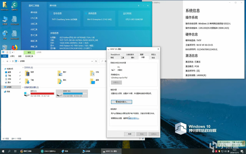Open the 驱动器工具 ribbon tab
The image size is (246, 154).
[x=29, y=56]
